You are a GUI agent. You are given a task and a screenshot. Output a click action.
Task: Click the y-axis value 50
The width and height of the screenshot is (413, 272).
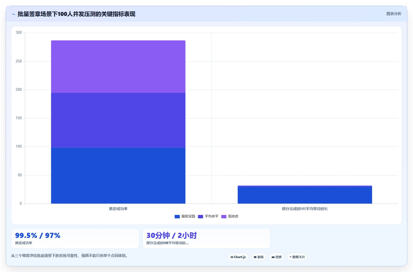20,175
